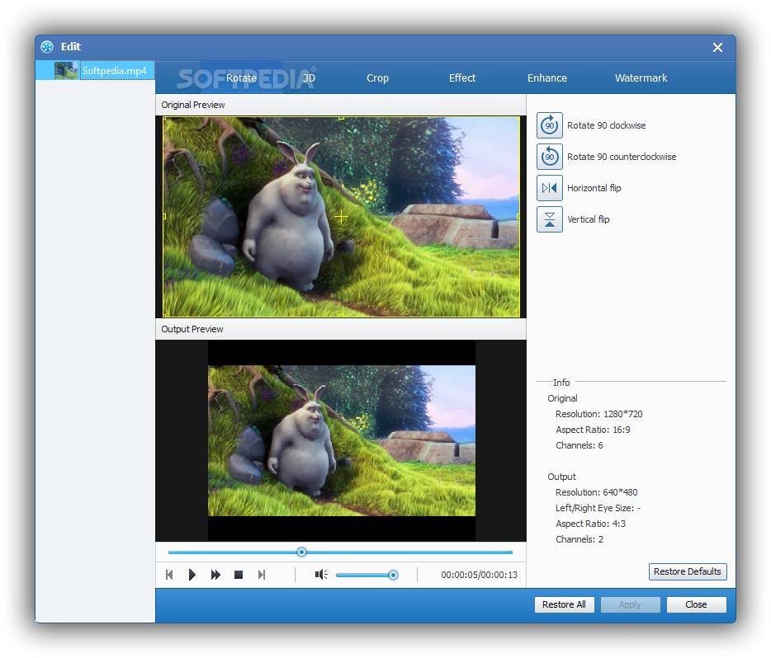Screen dimensions: 771x658
Task: Click the 'Output Preview' heading
Action: 192,329
